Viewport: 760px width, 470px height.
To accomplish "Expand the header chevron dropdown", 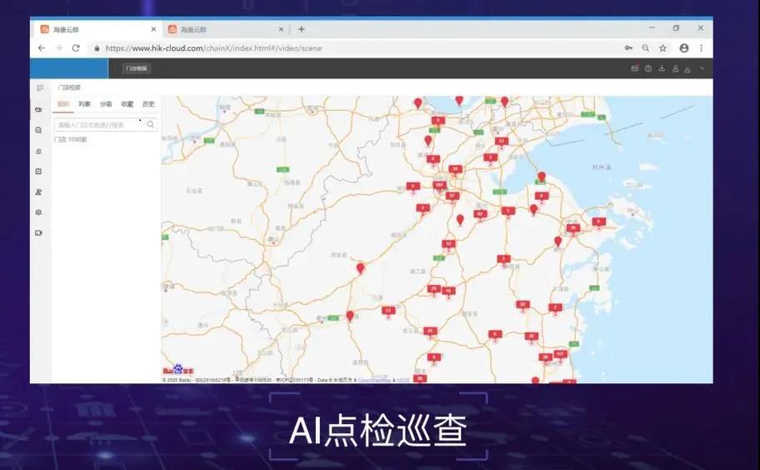I will (x=702, y=68).
